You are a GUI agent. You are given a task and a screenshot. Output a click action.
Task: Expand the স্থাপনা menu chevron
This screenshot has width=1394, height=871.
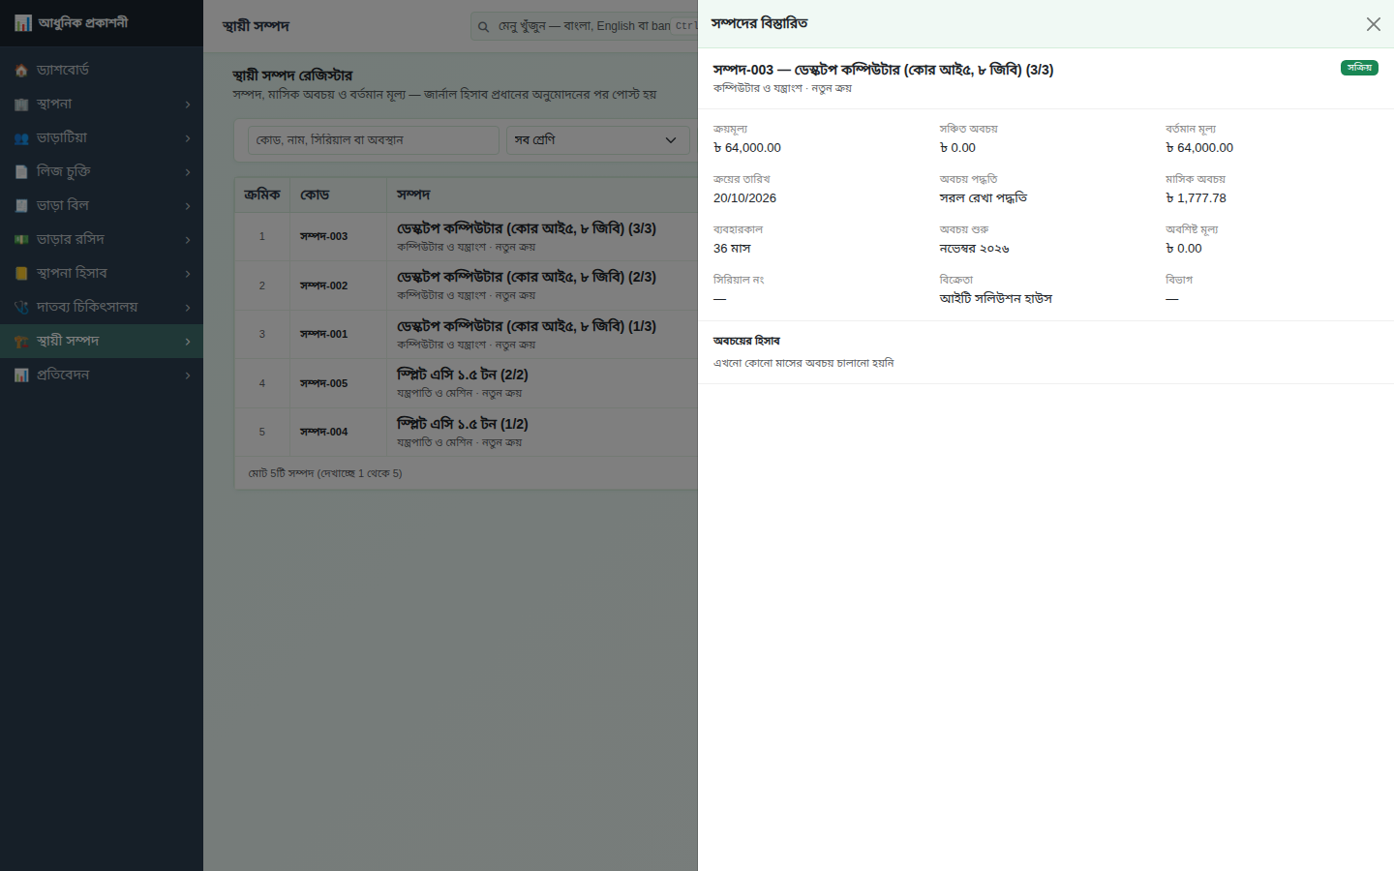tap(188, 105)
